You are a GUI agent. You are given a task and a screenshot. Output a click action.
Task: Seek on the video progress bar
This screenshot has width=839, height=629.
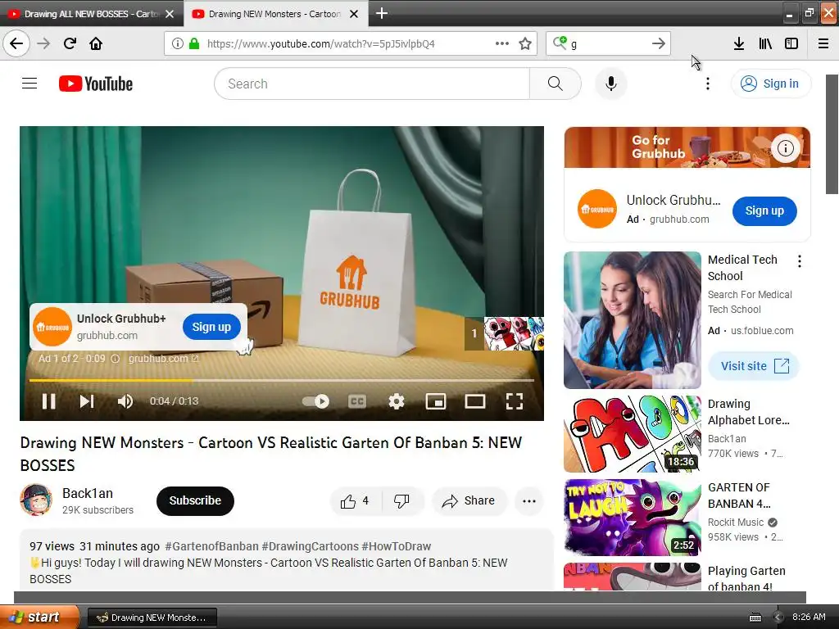click(282, 380)
